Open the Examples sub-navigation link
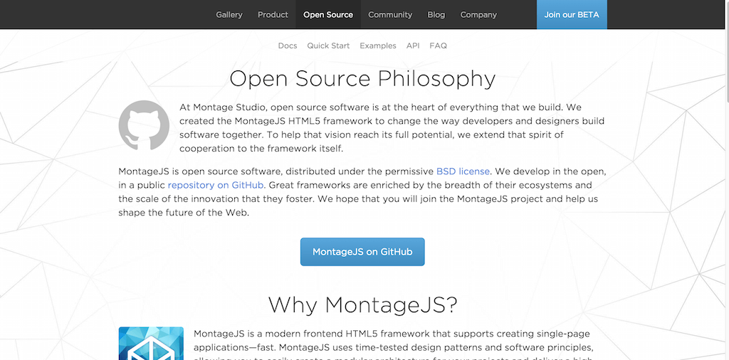The height and width of the screenshot is (360, 729). pyautogui.click(x=378, y=46)
